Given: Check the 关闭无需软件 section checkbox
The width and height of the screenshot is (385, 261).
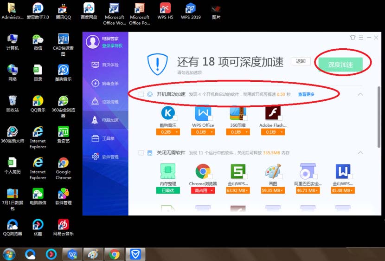Looking at the screenshot, I should [x=141, y=153].
